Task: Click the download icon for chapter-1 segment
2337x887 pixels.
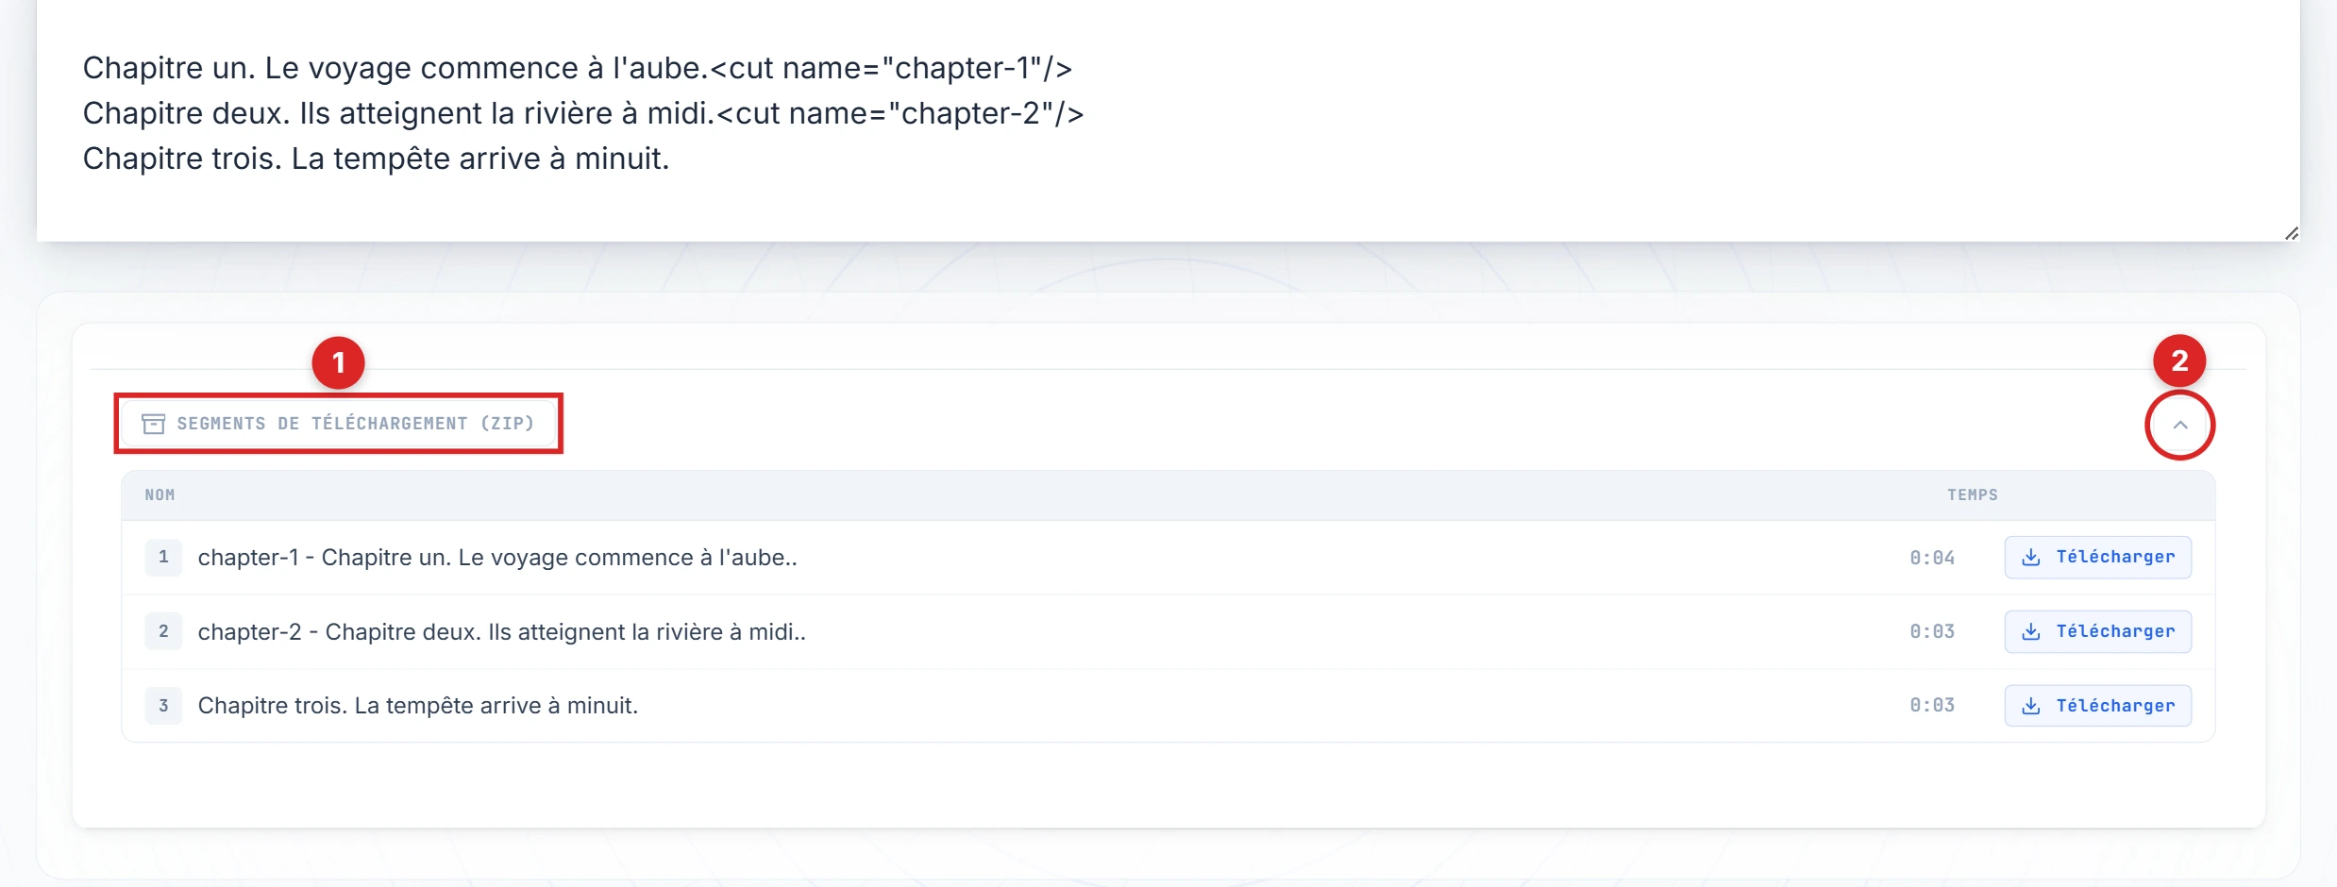Action: pyautogui.click(x=2031, y=558)
